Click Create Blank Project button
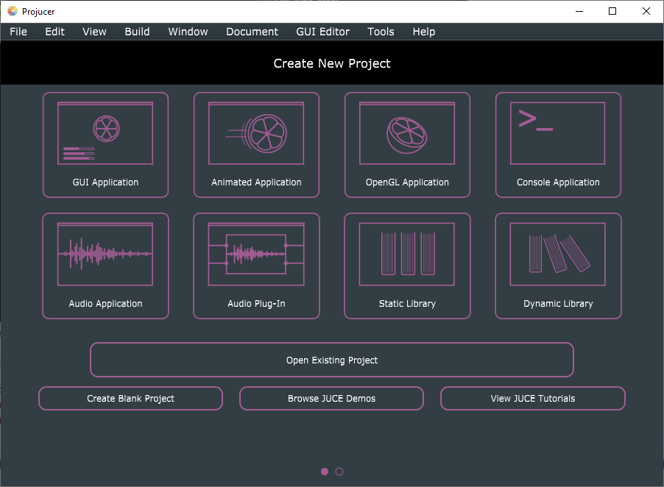Screen dimensions: 664x487 pyautogui.click(x=130, y=399)
